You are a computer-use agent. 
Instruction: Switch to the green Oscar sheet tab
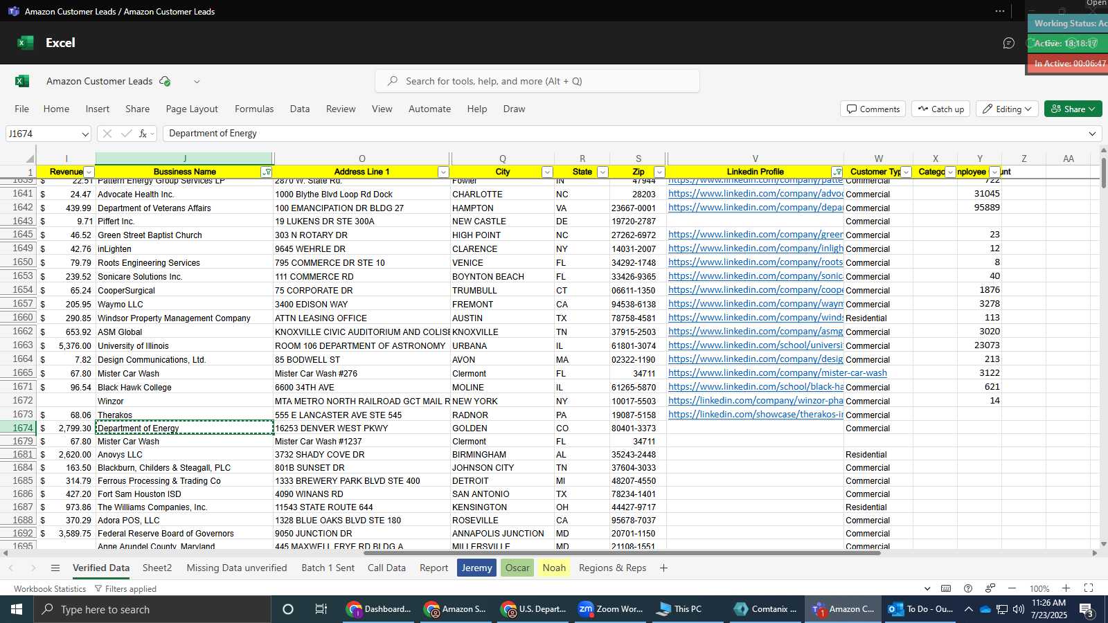click(517, 568)
